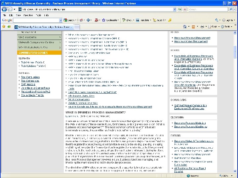
Task: Open Basic Business Processes Using SAP ERP link
Action: [92, 92]
